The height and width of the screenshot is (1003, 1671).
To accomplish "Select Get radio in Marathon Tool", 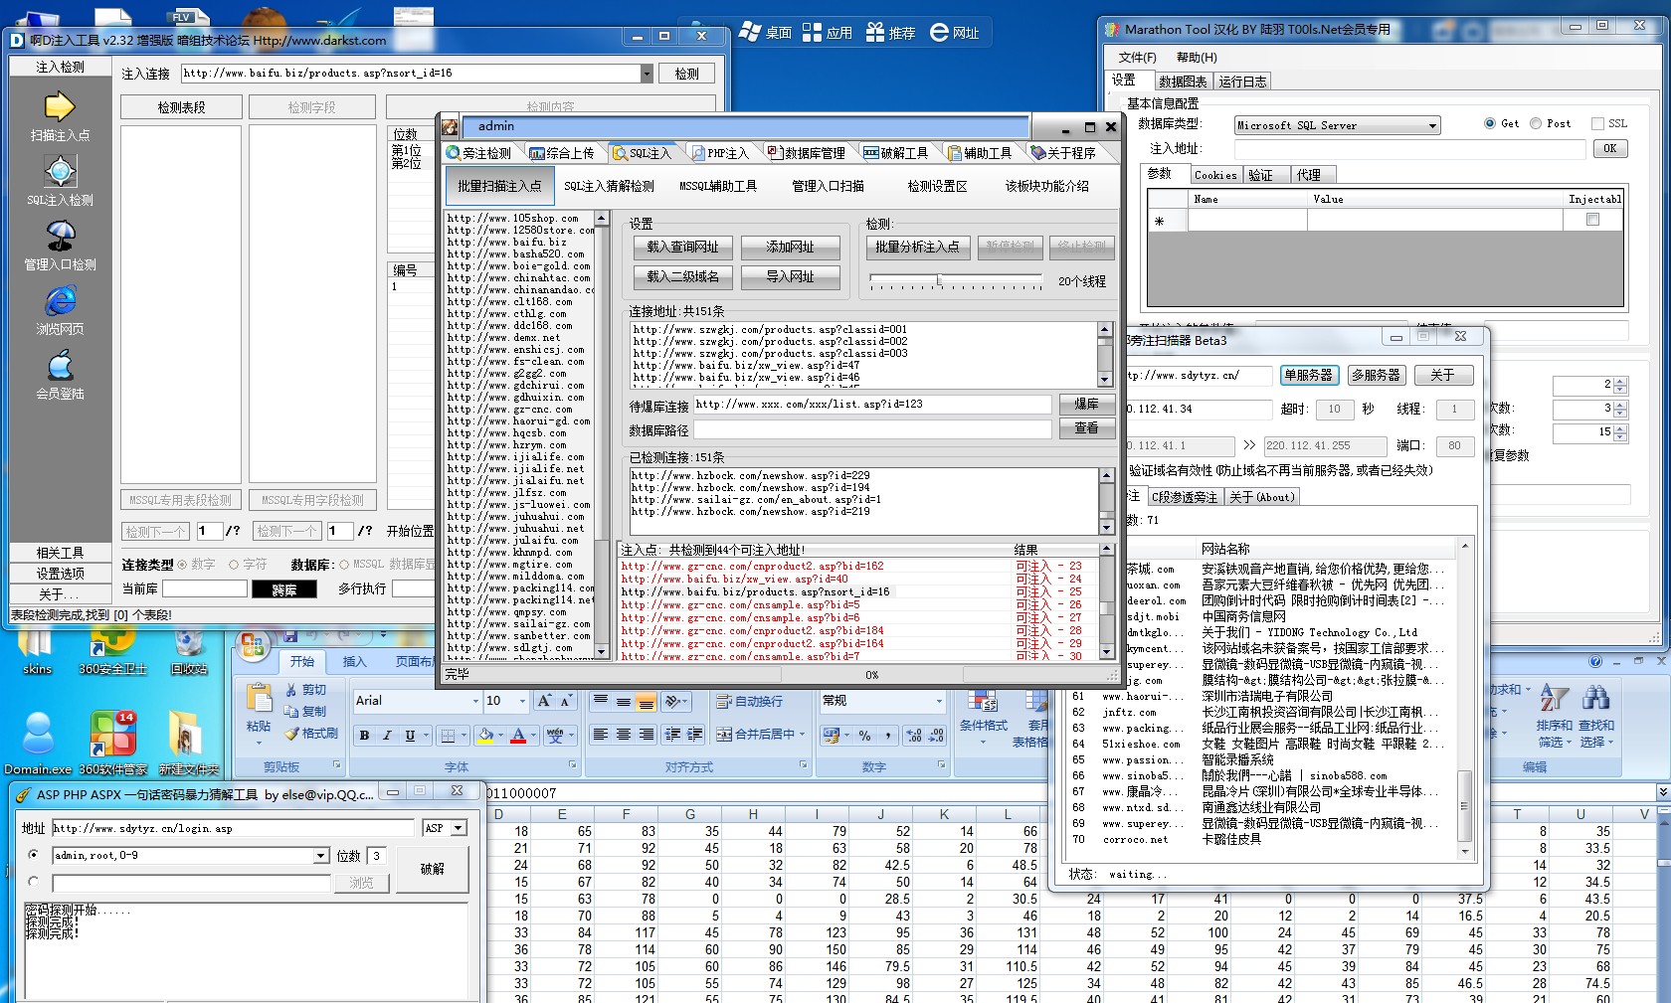I will (1490, 123).
